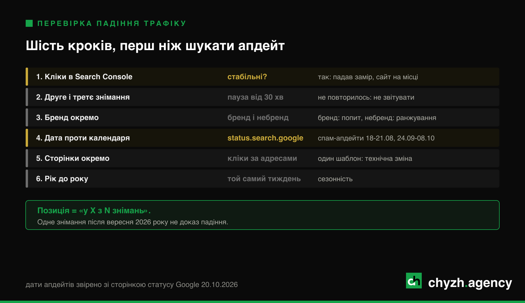Click the title 'Шість кроків, перш ніж шукати апдейт'
Screen dimensions: 525x303
[155, 46]
